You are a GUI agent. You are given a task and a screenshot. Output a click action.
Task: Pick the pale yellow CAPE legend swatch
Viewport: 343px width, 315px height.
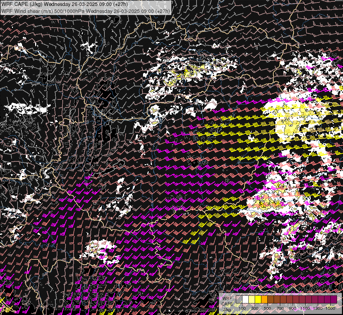pyautogui.click(x=252, y=299)
